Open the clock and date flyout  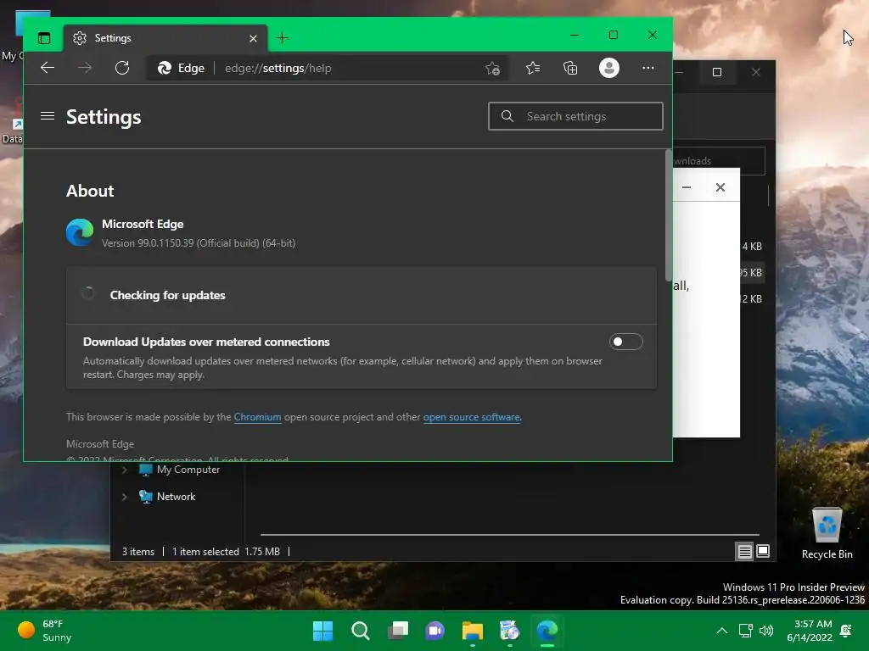pos(810,631)
